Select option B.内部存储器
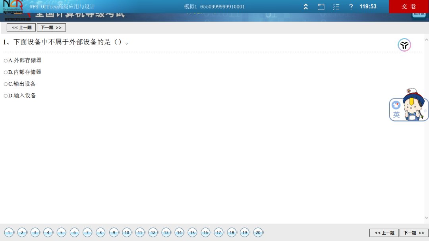Screen dimensions: 429x241 click(x=6, y=72)
